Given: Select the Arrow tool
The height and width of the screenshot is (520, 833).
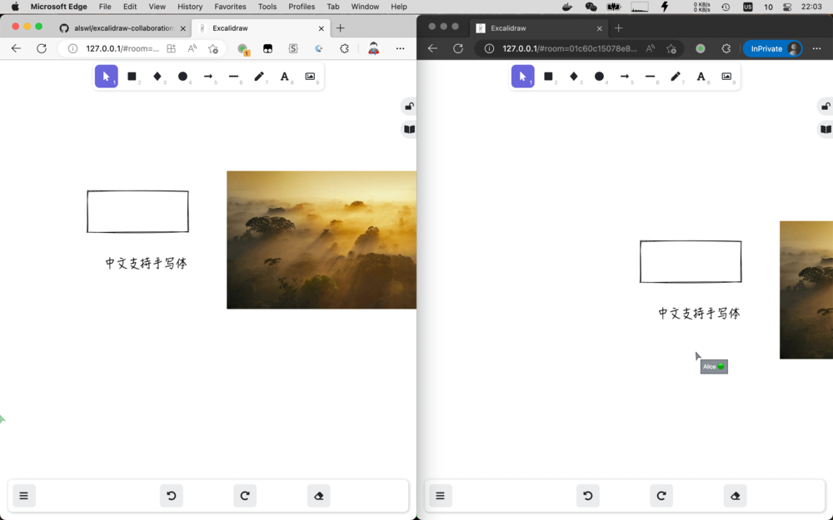Looking at the screenshot, I should click(x=208, y=76).
